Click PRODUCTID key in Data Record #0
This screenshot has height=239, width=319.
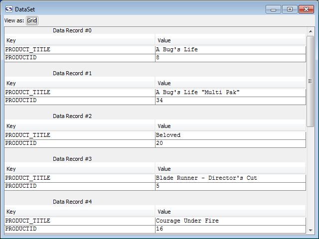[80, 58]
